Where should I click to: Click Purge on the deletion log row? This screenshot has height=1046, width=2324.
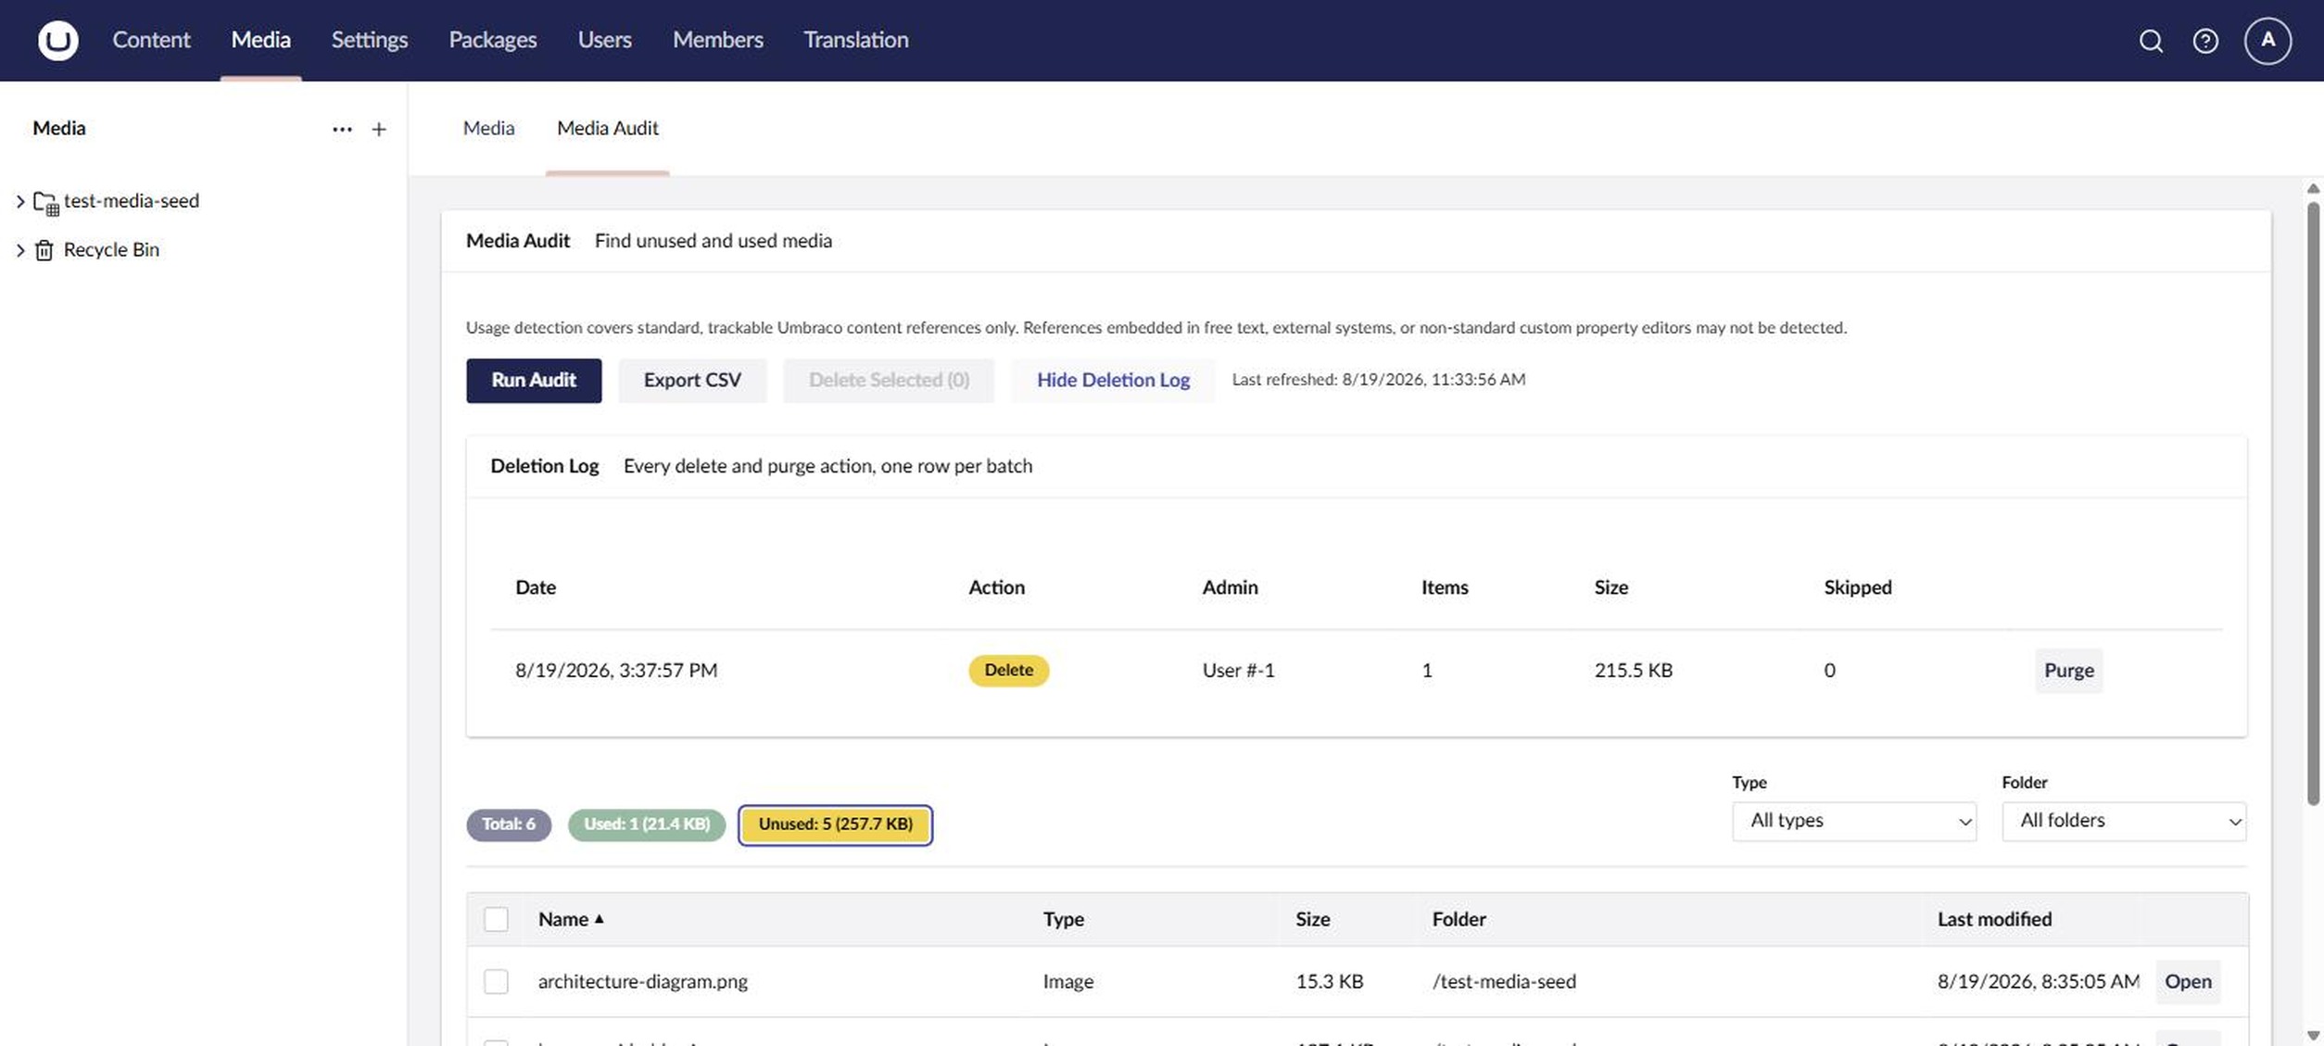[x=2068, y=671]
